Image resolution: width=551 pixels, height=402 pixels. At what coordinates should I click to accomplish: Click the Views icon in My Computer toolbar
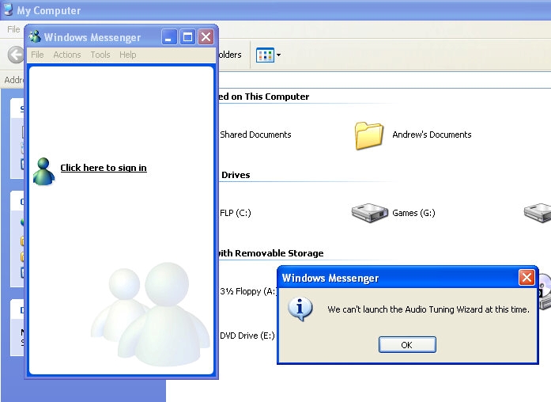(264, 55)
